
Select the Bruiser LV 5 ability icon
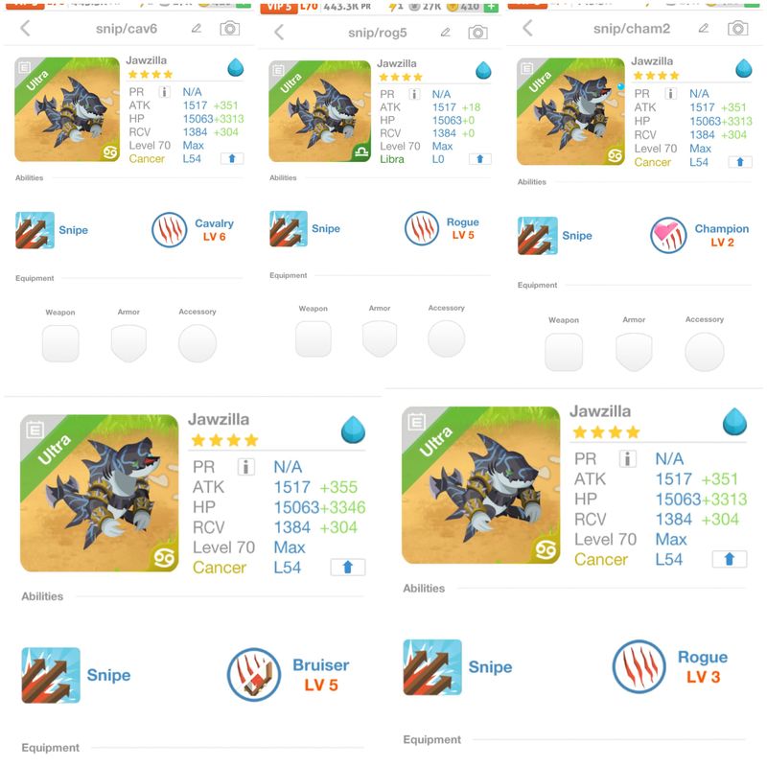click(254, 675)
